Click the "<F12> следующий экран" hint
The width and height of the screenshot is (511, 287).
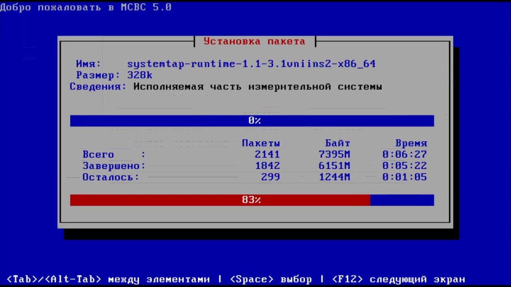click(x=399, y=279)
